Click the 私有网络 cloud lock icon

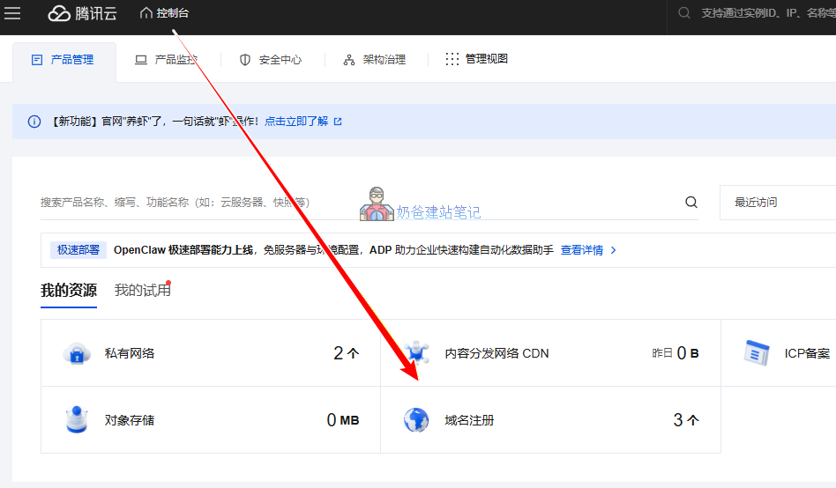(x=77, y=353)
